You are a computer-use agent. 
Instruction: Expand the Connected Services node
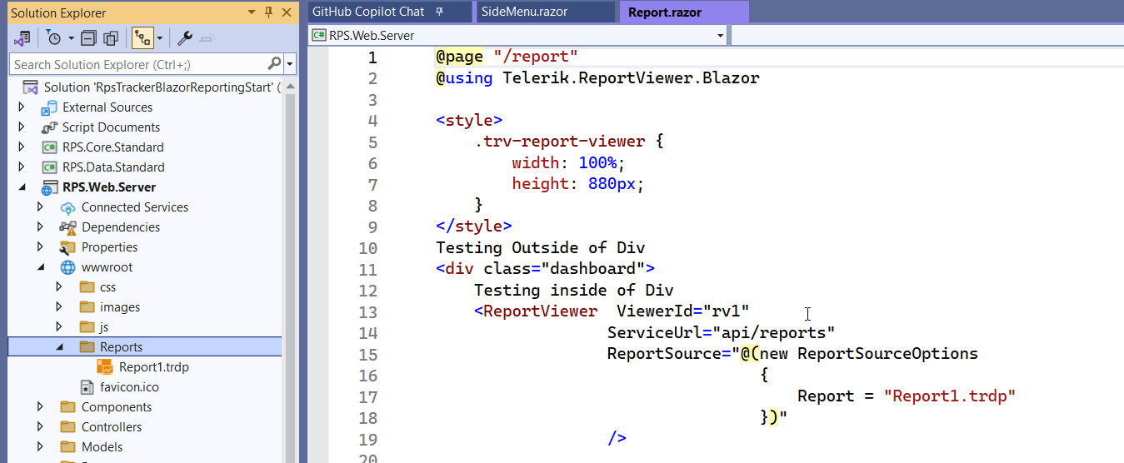pos(40,207)
